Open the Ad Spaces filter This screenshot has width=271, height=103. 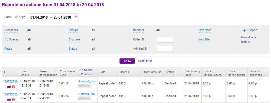point(12,39)
